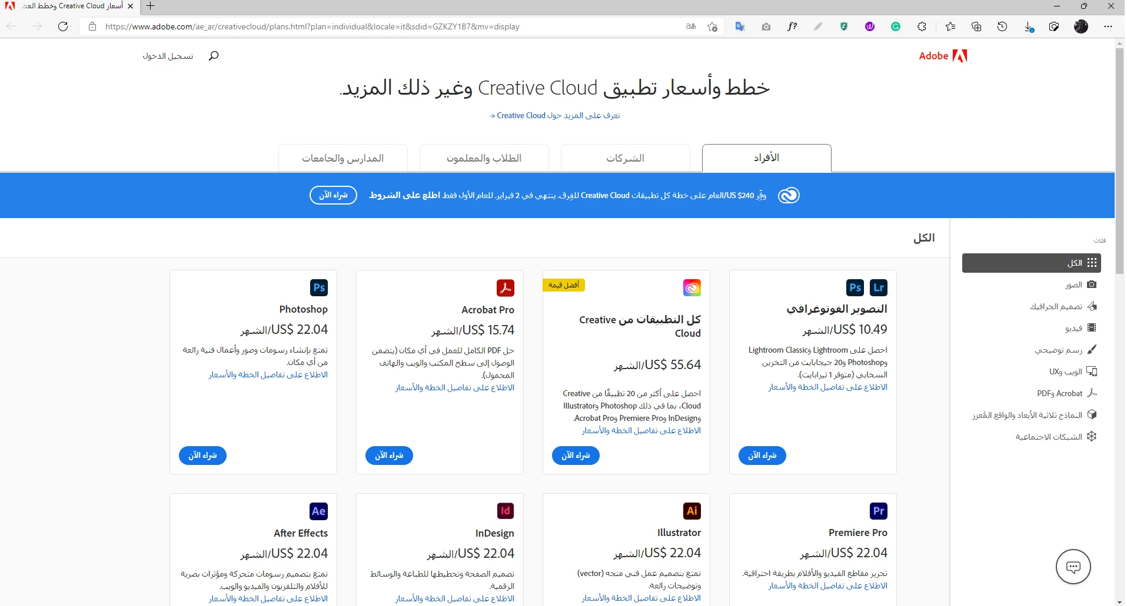View Illustrator plan details link

tap(641, 598)
